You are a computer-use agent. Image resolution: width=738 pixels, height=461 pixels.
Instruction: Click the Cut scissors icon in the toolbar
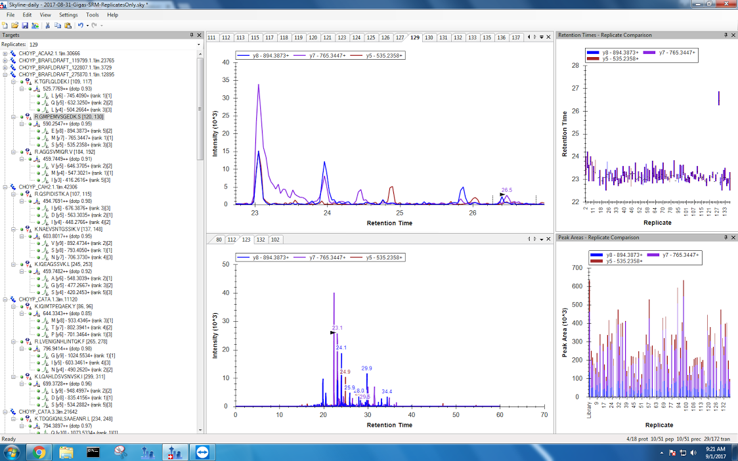pos(47,25)
